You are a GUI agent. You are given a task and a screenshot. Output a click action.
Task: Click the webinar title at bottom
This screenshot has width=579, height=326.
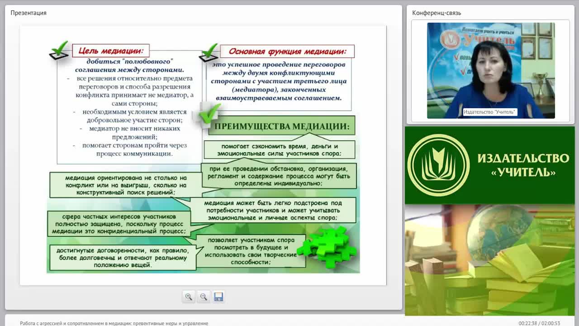click(114, 323)
